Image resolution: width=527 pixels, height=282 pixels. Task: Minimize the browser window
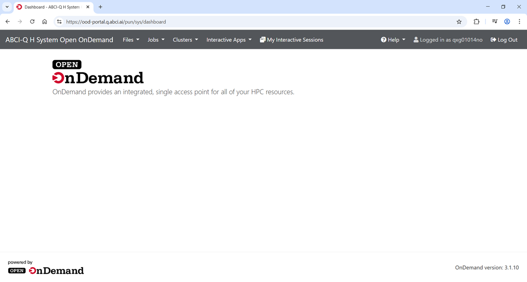pos(488,7)
